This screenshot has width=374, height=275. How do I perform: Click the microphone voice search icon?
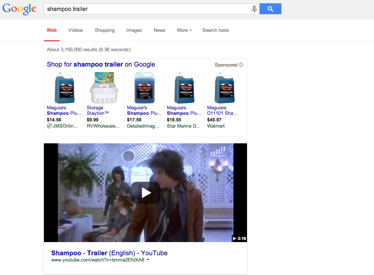[254, 9]
